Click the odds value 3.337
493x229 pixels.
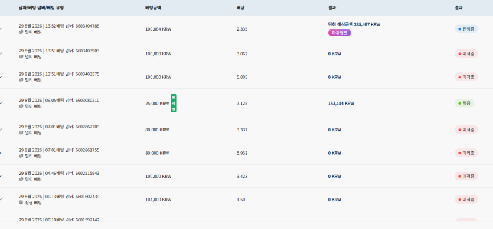pyautogui.click(x=242, y=130)
